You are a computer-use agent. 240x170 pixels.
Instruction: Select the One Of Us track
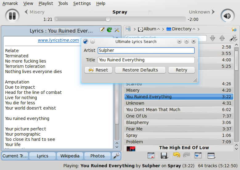click(x=179, y=116)
